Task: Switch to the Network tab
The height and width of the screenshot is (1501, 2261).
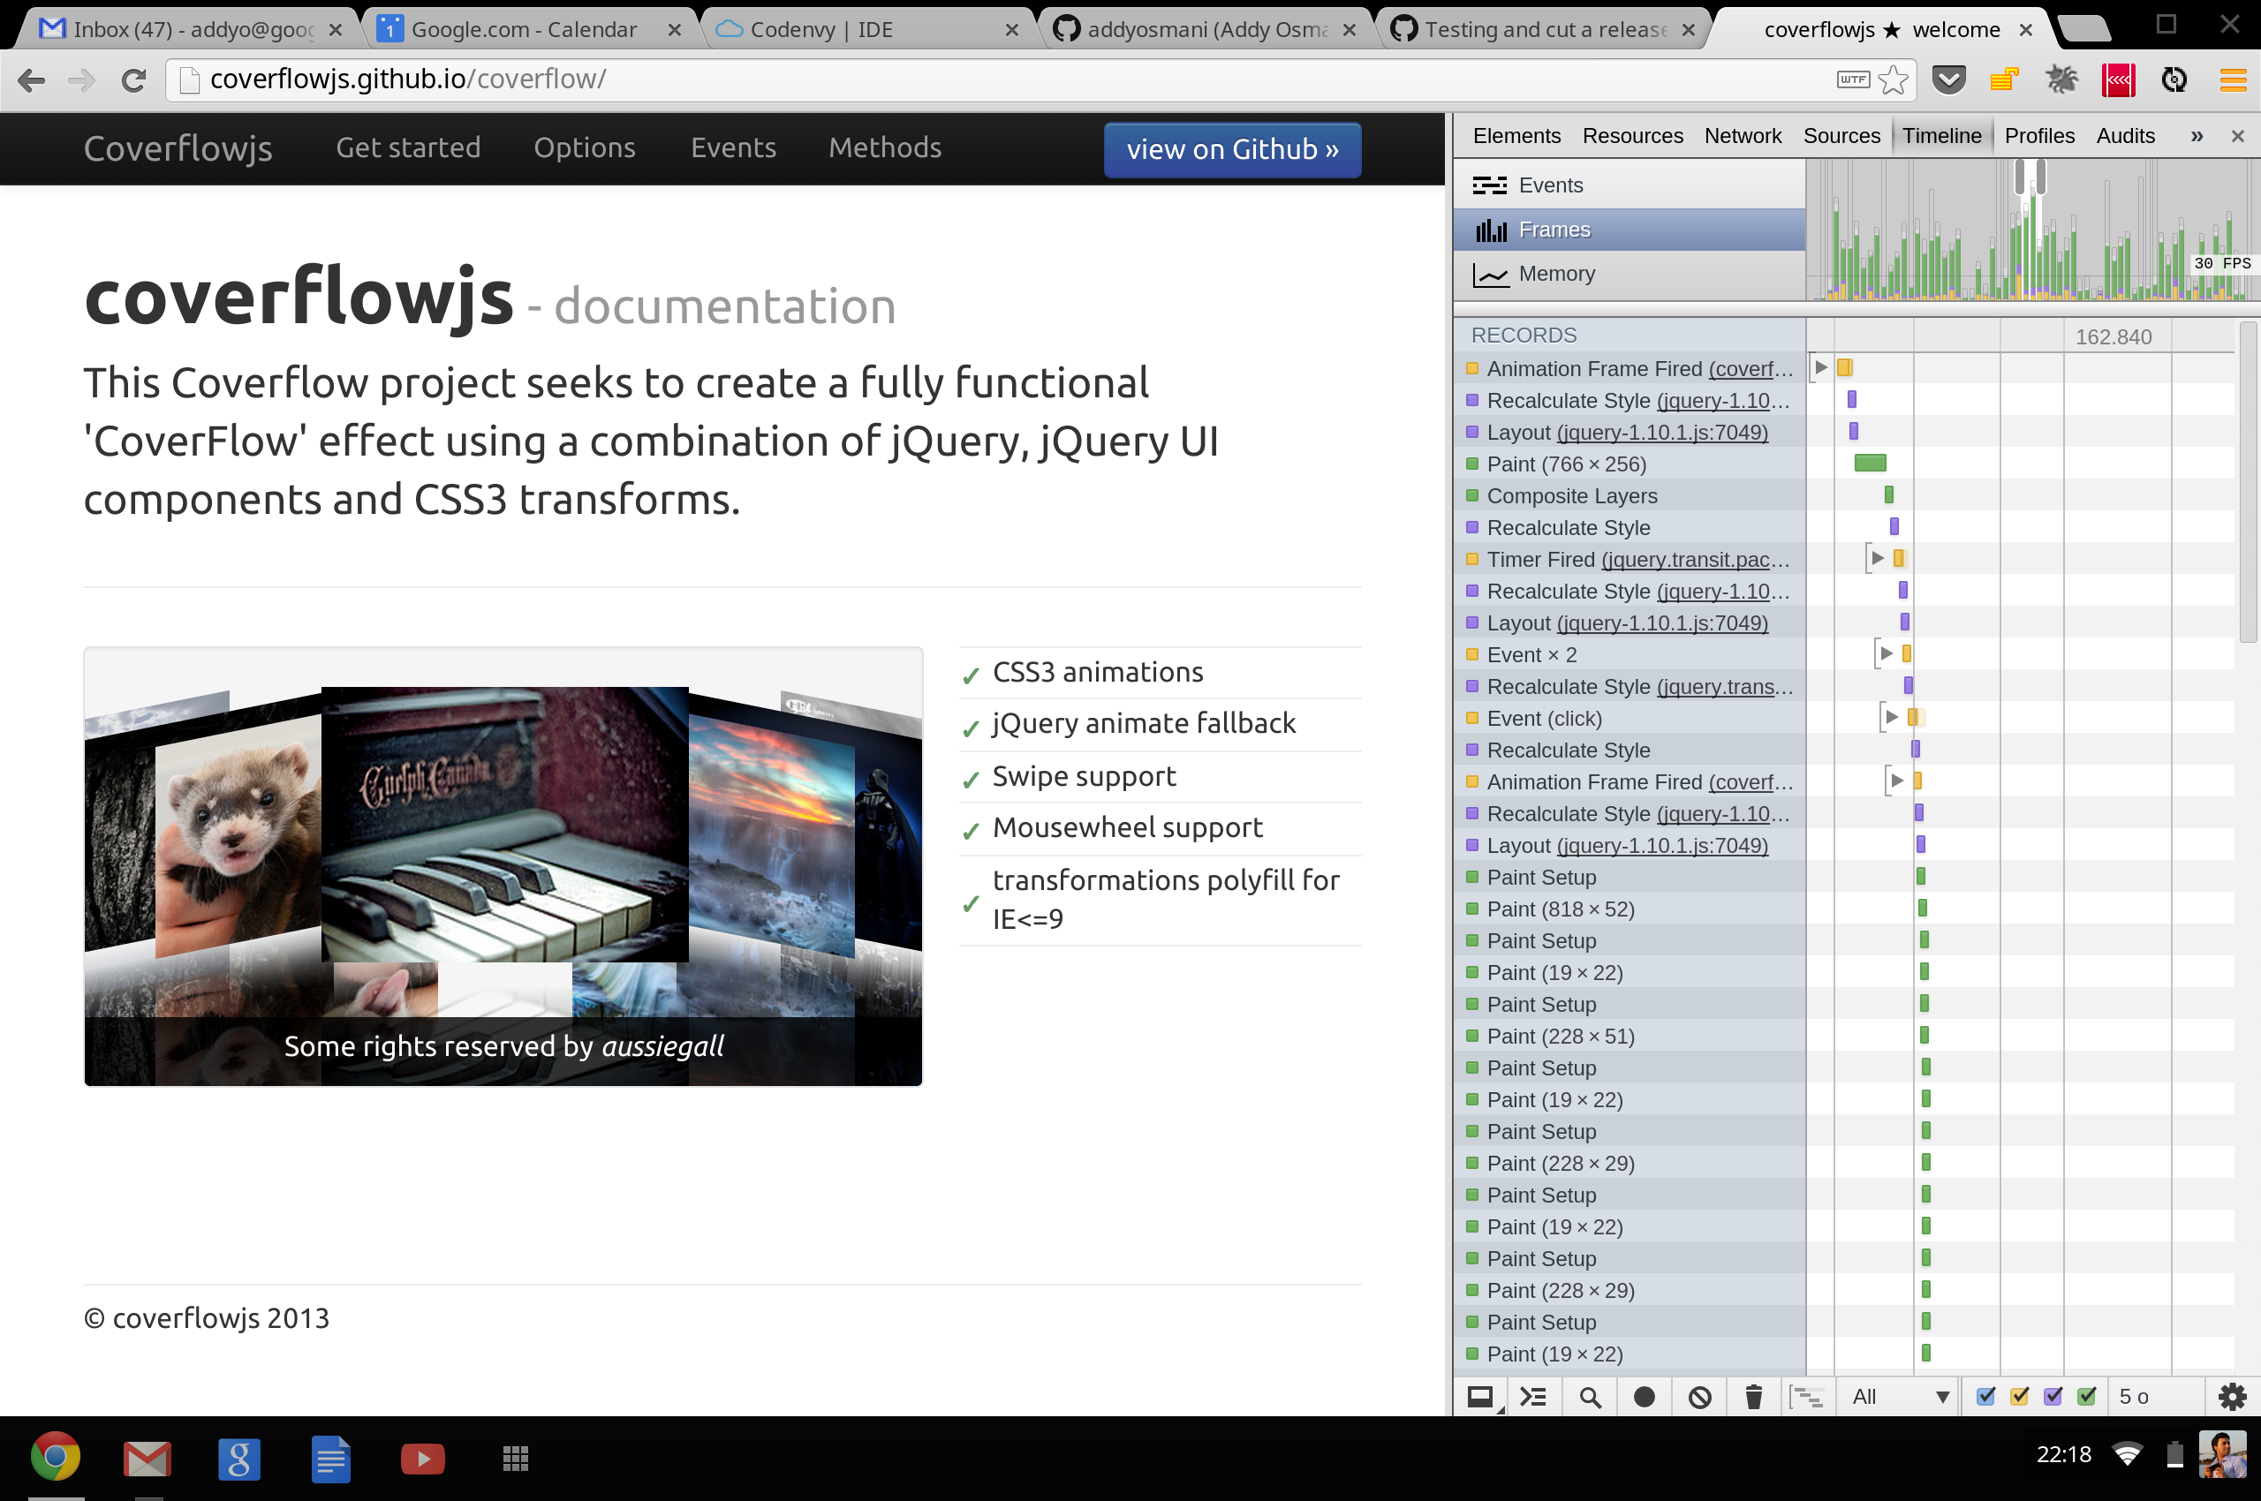Action: tap(1742, 136)
